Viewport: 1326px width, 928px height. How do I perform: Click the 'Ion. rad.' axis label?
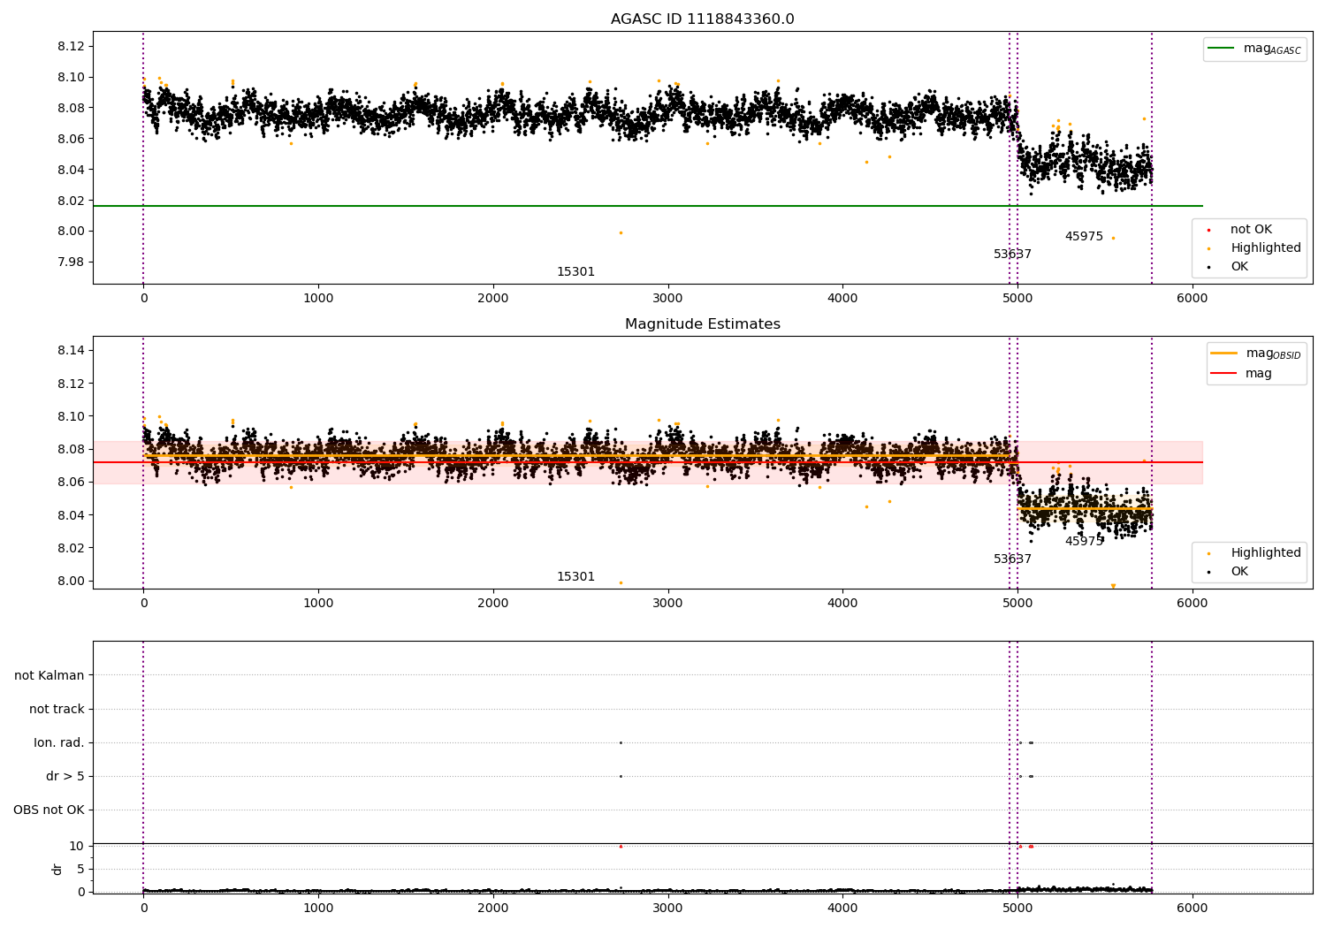(x=59, y=743)
